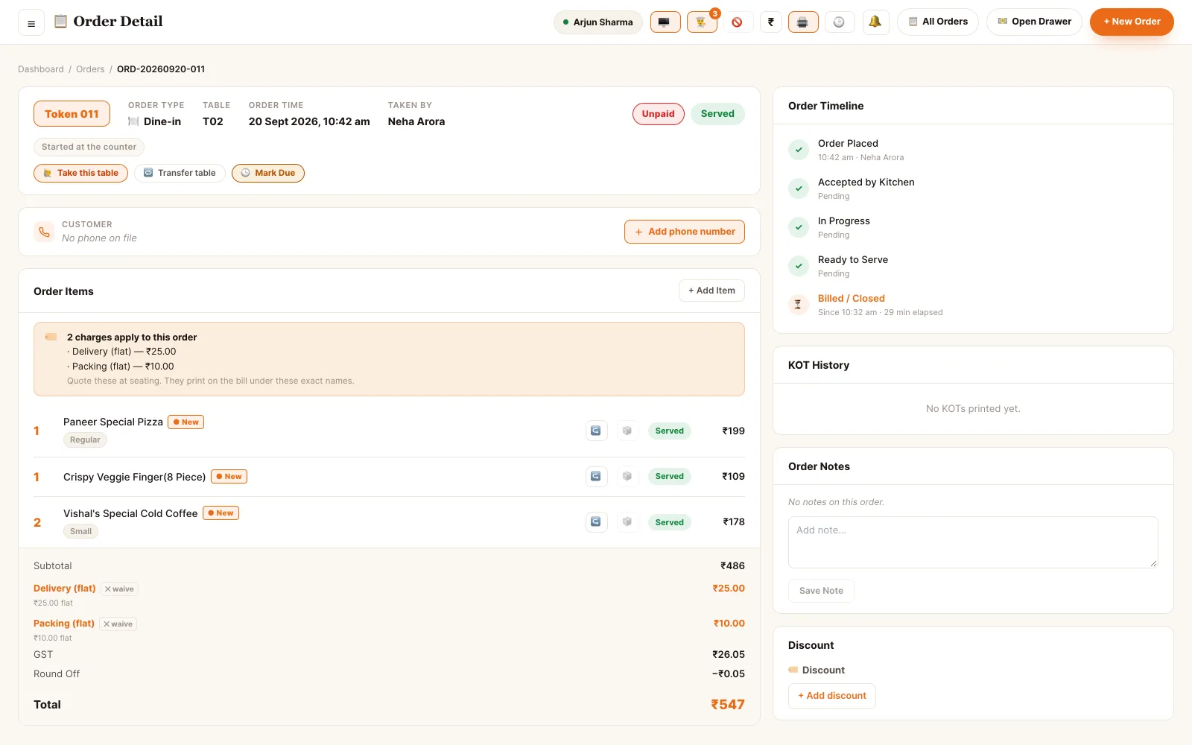Click package box icon for Vishal's Special Cold Coffee

pyautogui.click(x=627, y=522)
